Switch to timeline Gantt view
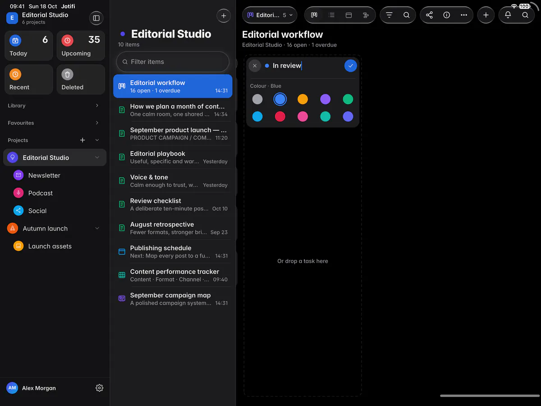The height and width of the screenshot is (406, 541). (366, 15)
